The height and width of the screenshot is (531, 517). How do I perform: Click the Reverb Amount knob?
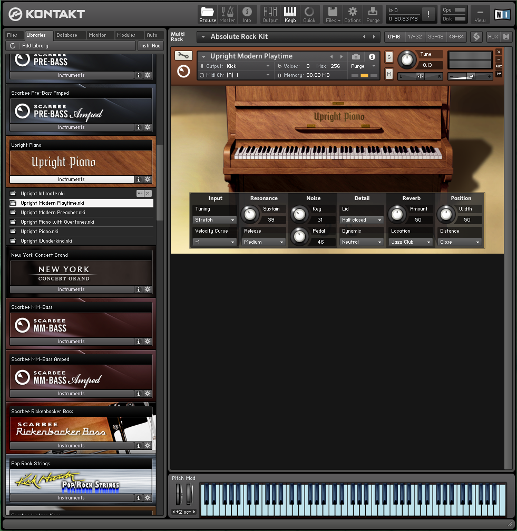pos(397,214)
